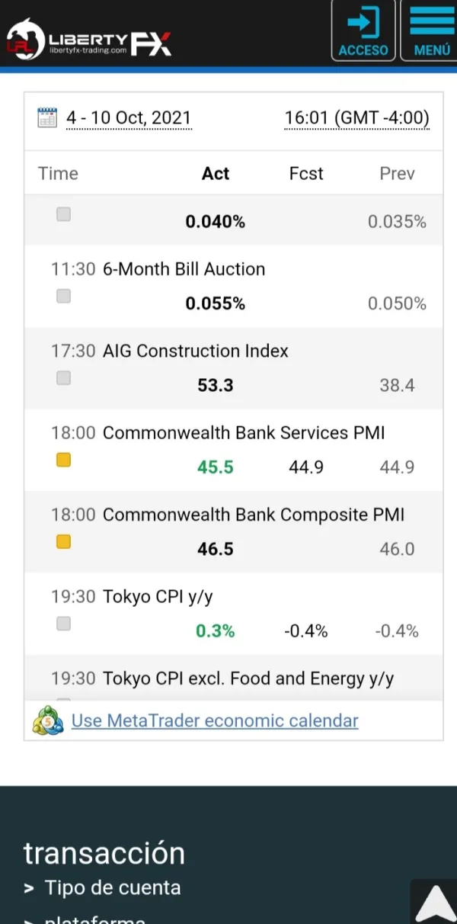This screenshot has height=924, width=457.
Task: Tap the ACCESO login icon
Action: click(x=363, y=30)
